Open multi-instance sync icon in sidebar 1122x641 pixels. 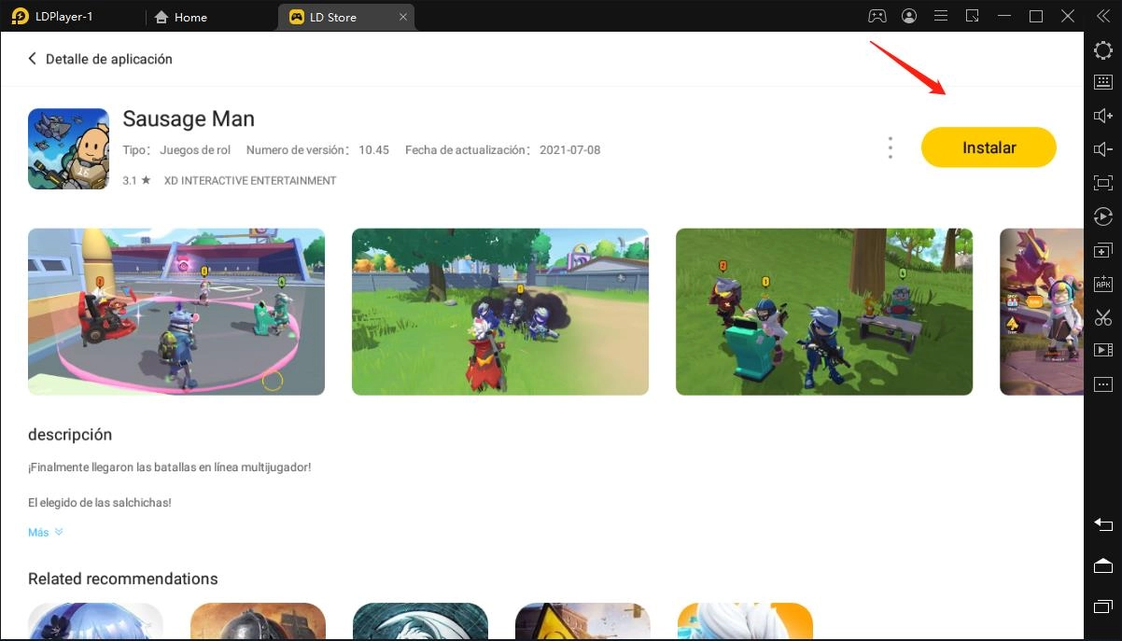(1102, 251)
